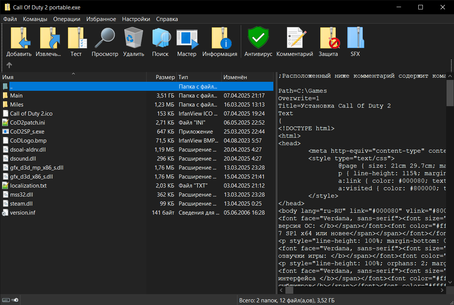Sort files by Изменён column header
Image resolution: width=454 pixels, height=305 pixels.
[247, 77]
